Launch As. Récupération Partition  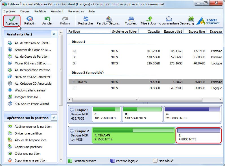(29, 70)
